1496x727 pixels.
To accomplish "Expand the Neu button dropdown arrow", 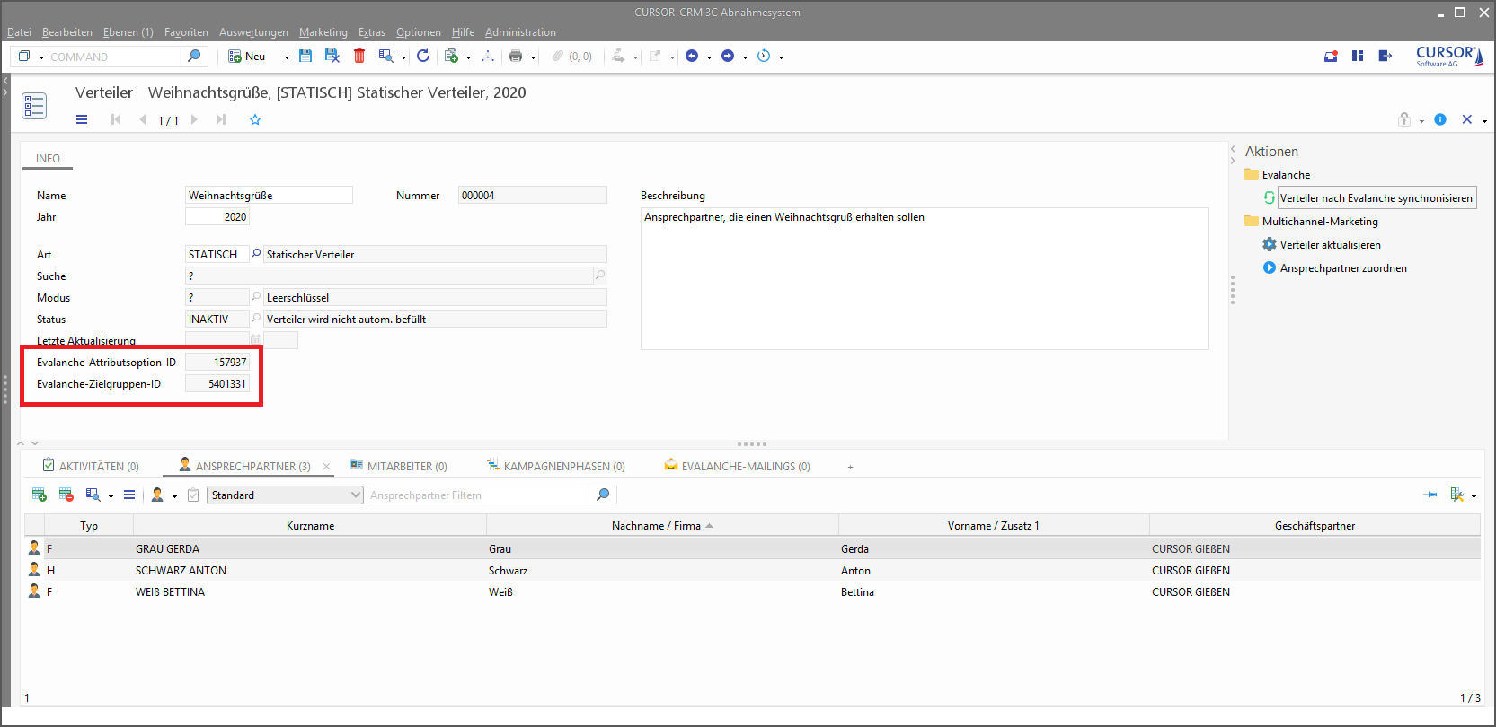I will (x=287, y=57).
